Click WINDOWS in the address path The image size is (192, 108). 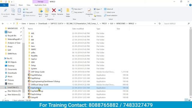121,23
